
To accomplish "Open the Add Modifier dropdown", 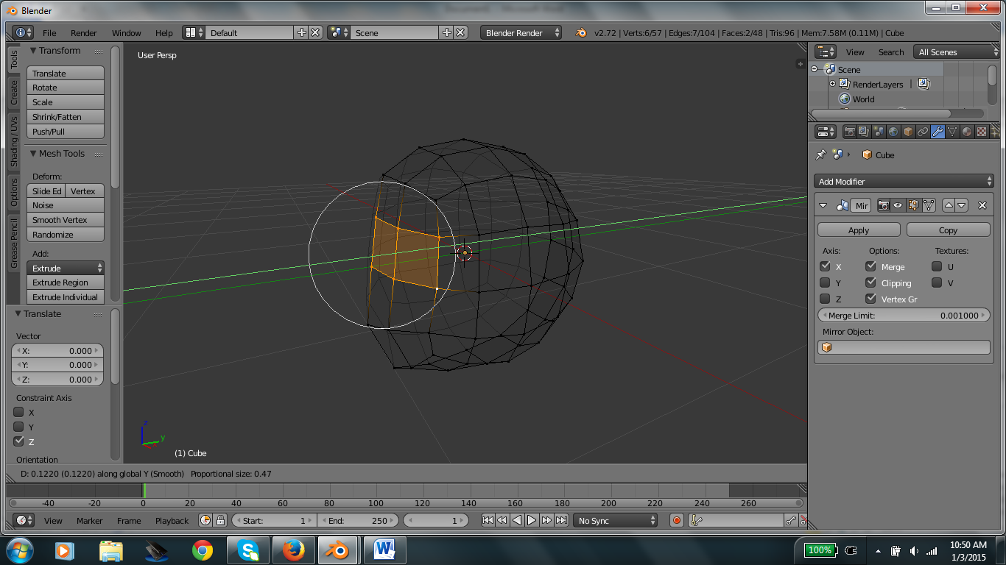I will pos(905,181).
